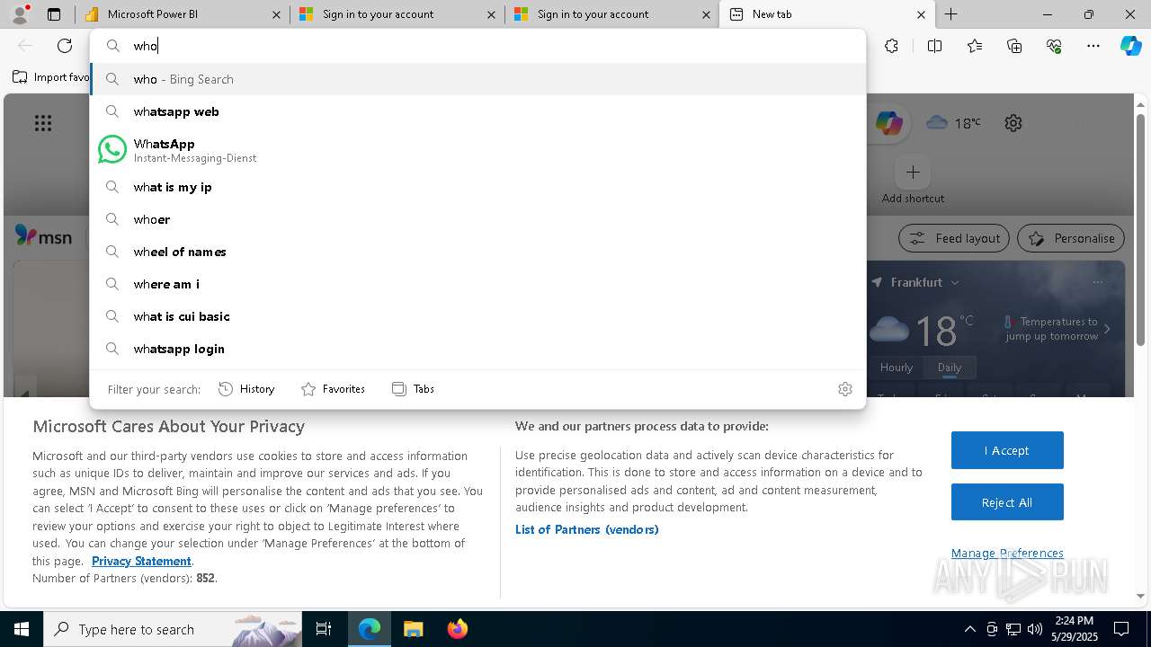Open Task View on the taskbar
Viewport: 1151px width, 647px height.
(324, 629)
